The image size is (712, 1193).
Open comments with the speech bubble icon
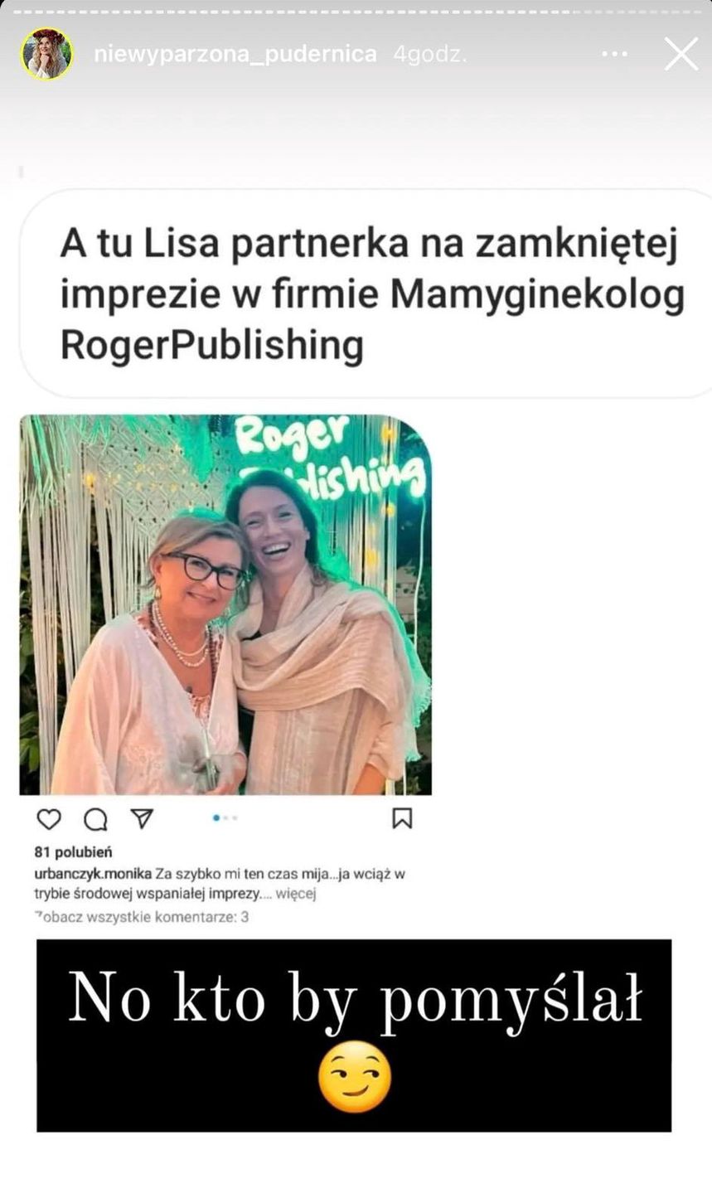tap(96, 819)
